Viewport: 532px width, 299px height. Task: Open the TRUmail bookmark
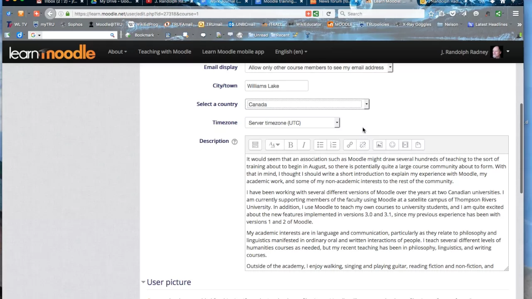210,25
